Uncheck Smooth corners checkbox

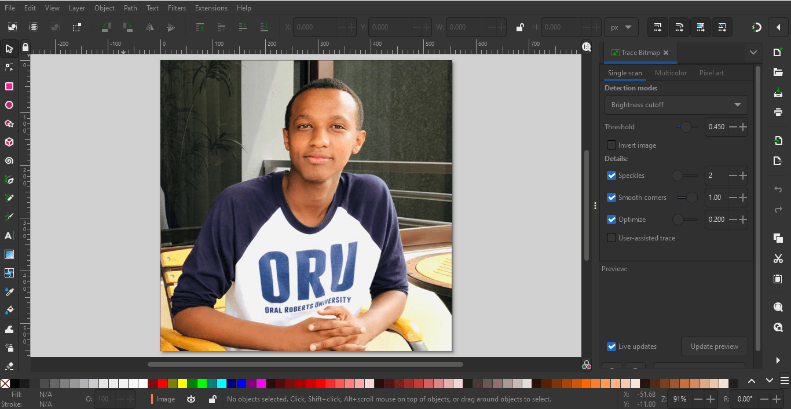pos(611,198)
